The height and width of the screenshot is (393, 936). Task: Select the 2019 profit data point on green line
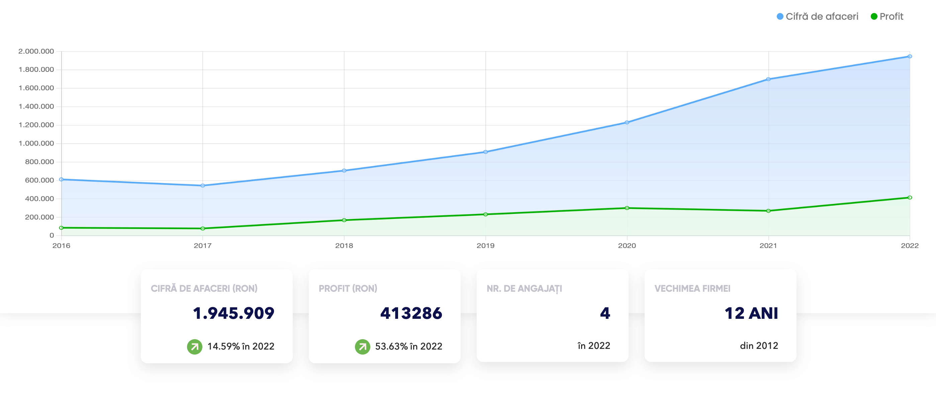pyautogui.click(x=485, y=215)
